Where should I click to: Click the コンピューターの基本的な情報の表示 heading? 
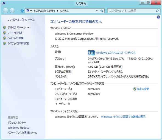pos(76,21)
